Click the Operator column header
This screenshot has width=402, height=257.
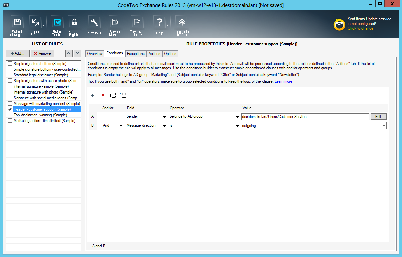point(204,108)
